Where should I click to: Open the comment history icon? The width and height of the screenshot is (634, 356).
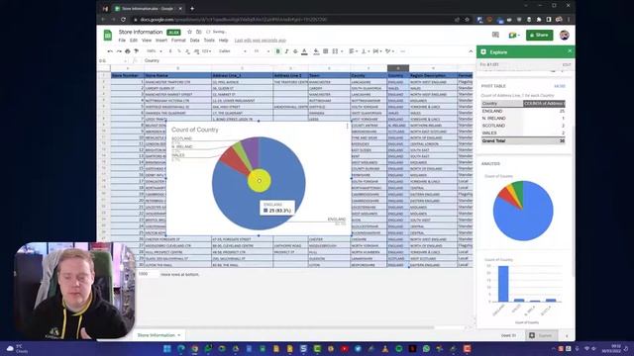[495, 36]
